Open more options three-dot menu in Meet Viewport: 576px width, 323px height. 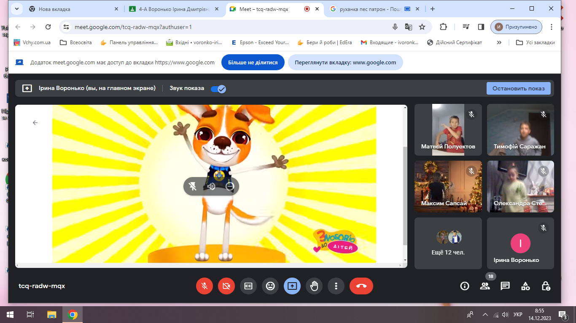click(336, 286)
